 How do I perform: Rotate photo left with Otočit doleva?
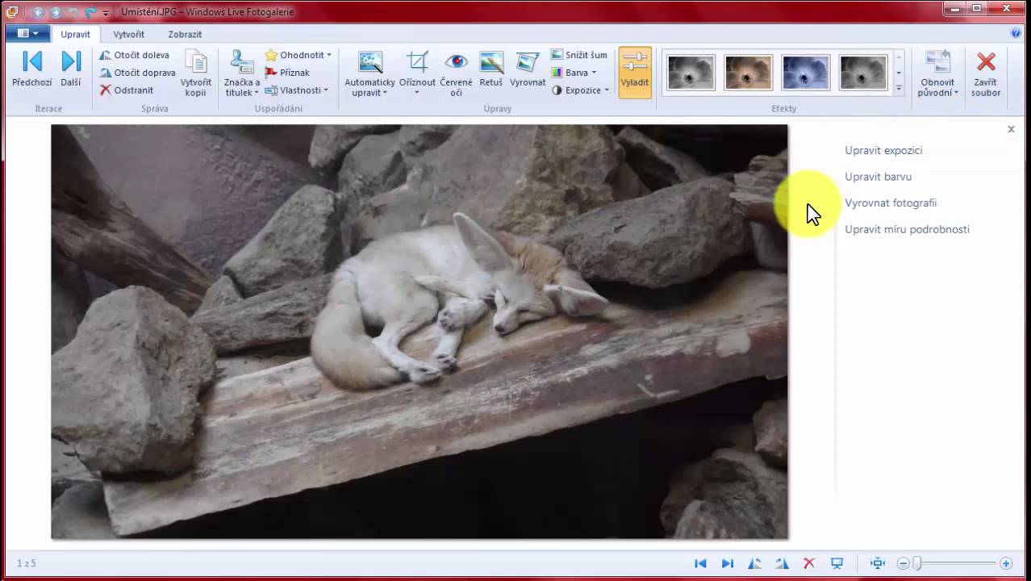pyautogui.click(x=134, y=55)
